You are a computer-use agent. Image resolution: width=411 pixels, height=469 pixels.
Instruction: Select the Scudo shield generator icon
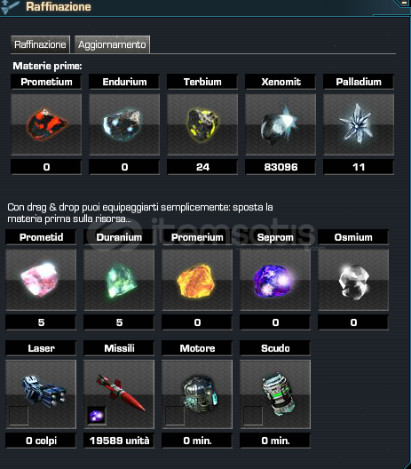pyautogui.click(x=275, y=394)
